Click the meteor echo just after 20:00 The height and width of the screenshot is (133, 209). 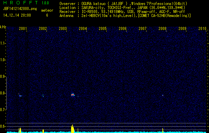[20, 95]
